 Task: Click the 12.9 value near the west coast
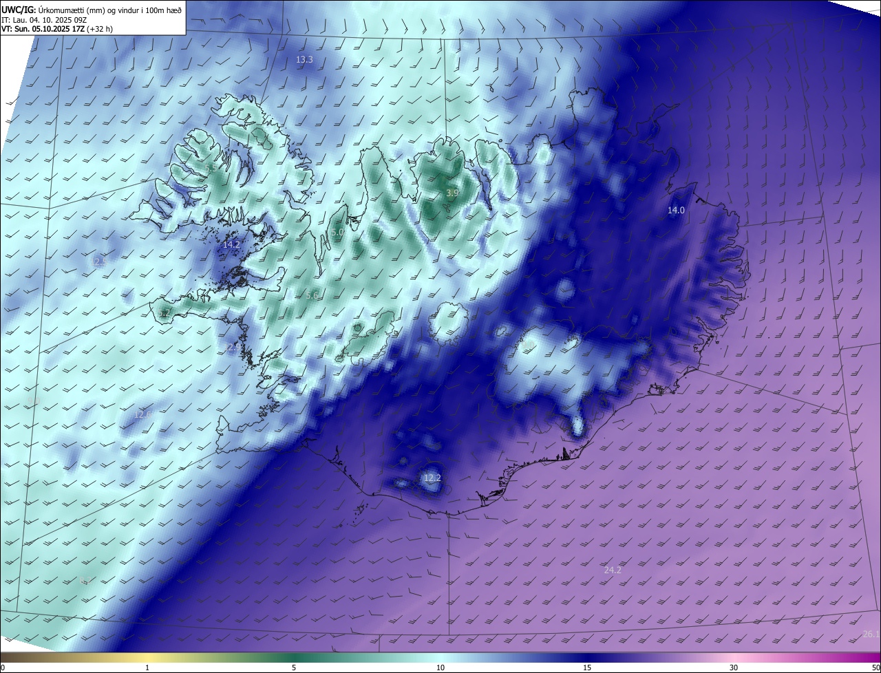[x=233, y=348]
